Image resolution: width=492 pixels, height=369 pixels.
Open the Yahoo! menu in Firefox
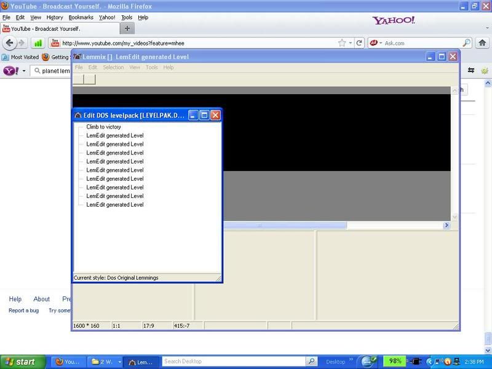coord(107,18)
